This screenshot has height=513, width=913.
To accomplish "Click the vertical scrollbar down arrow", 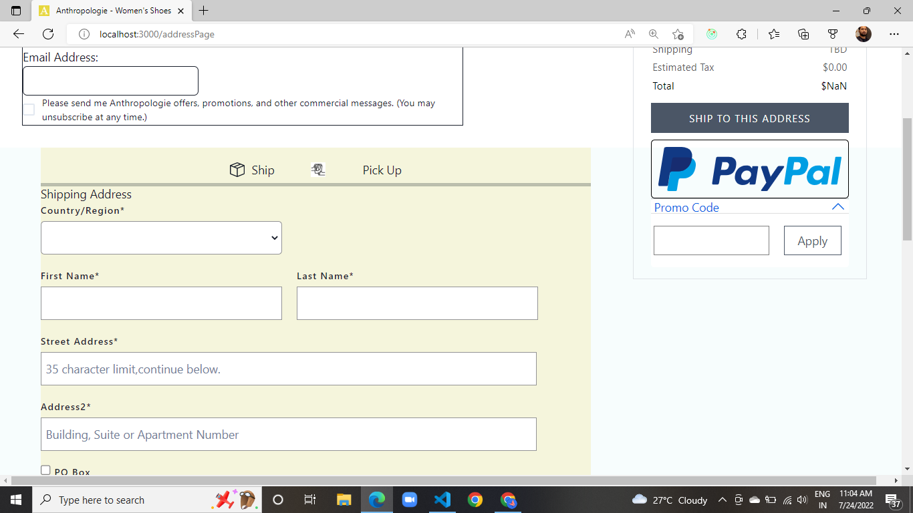I will click(x=907, y=469).
